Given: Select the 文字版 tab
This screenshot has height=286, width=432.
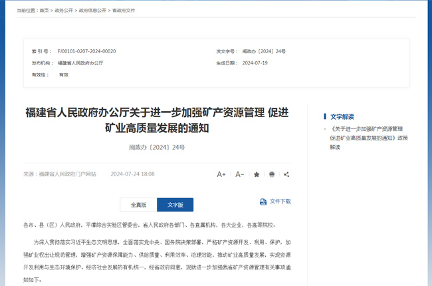Looking at the screenshot, I should [x=175, y=205].
